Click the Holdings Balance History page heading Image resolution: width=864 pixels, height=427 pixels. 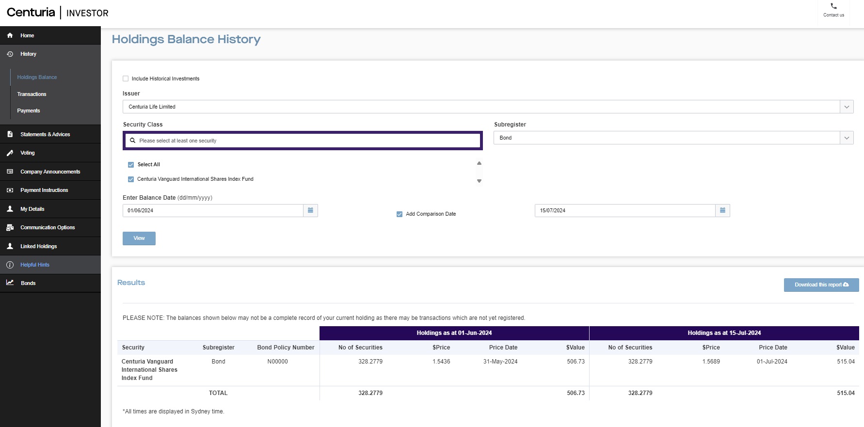[186, 39]
